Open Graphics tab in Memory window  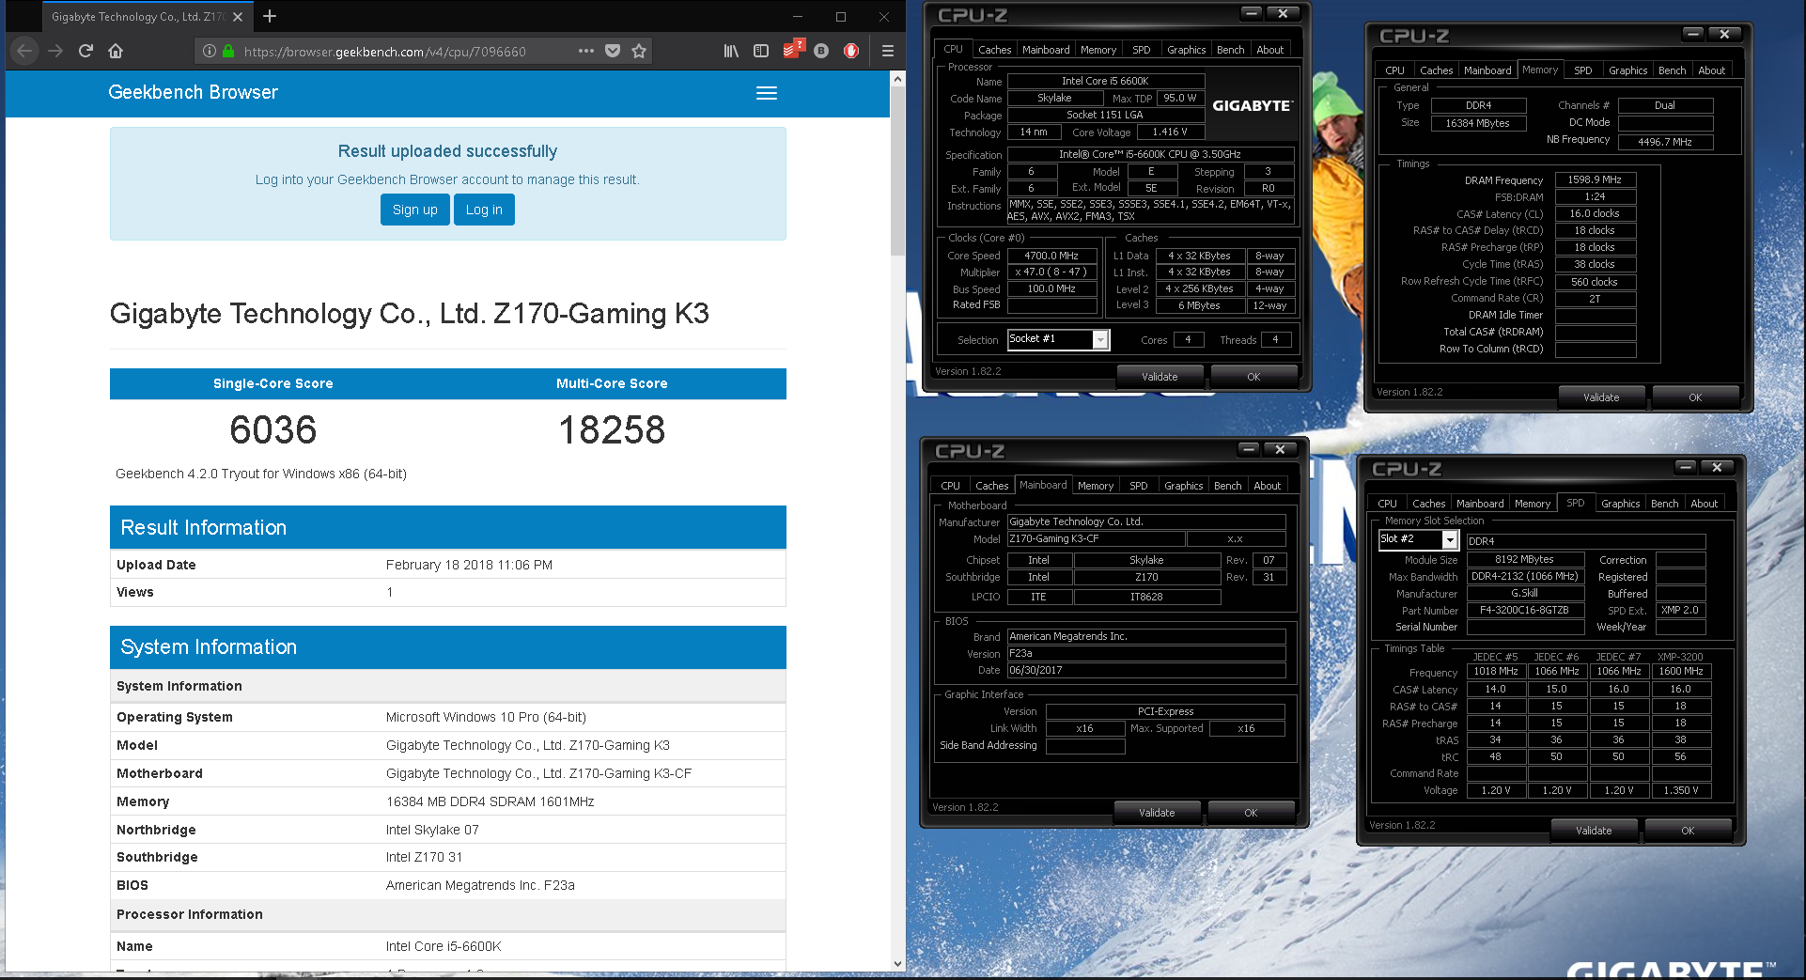coord(1627,70)
